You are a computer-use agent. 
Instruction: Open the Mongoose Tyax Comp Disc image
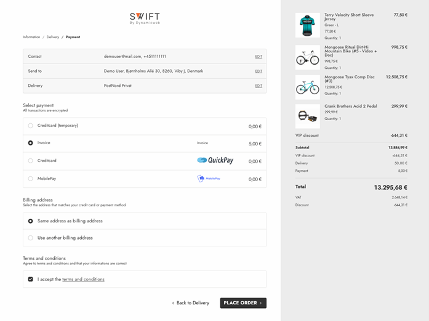click(x=307, y=87)
